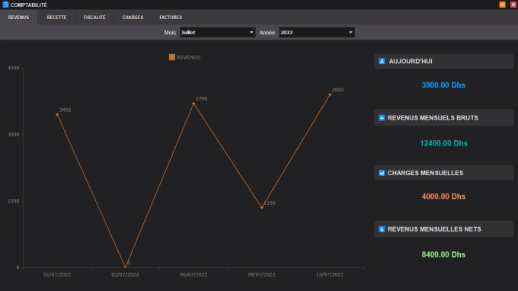
Task: Select the 3700 data point
Action: pos(193,104)
